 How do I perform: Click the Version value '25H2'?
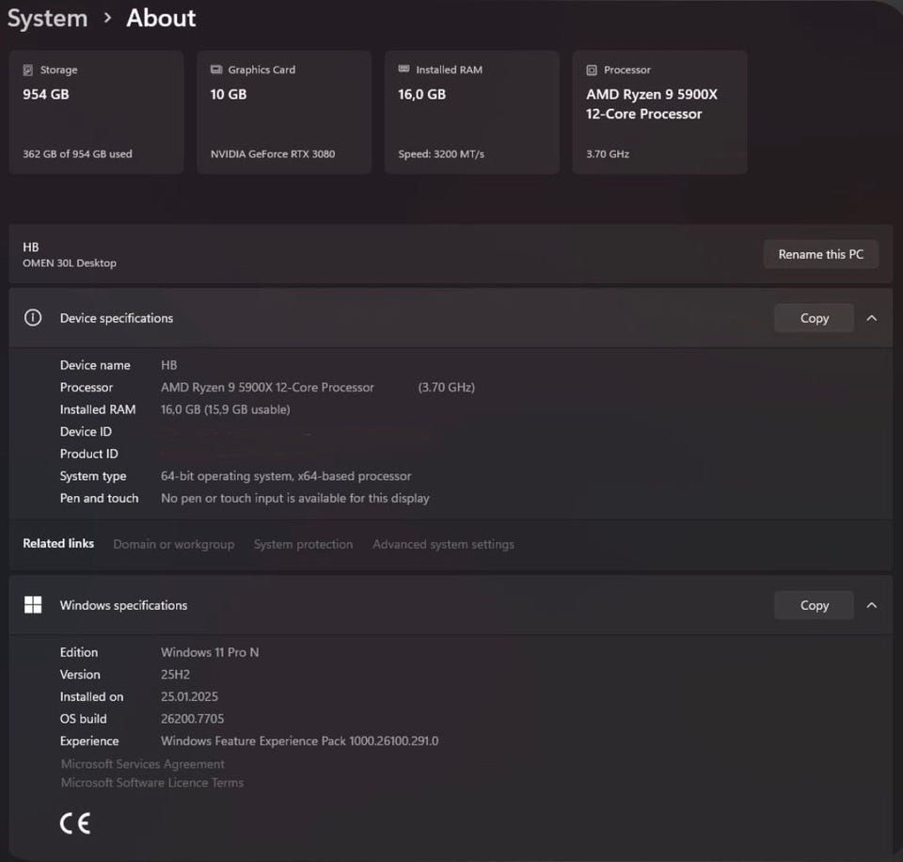[175, 674]
